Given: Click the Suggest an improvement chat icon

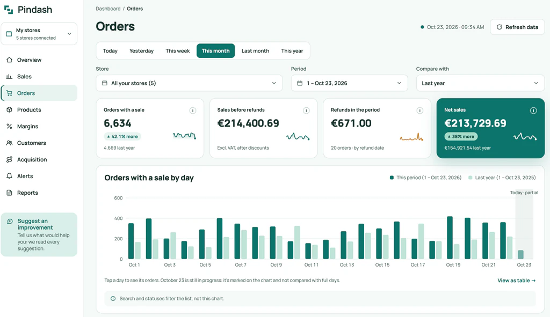Looking at the screenshot, I should pyautogui.click(x=10, y=221).
